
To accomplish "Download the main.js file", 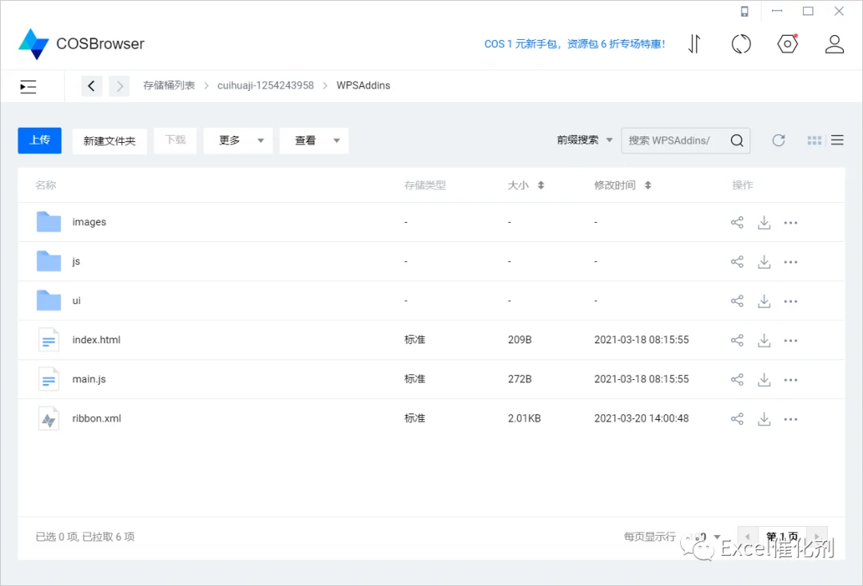I will click(x=764, y=379).
